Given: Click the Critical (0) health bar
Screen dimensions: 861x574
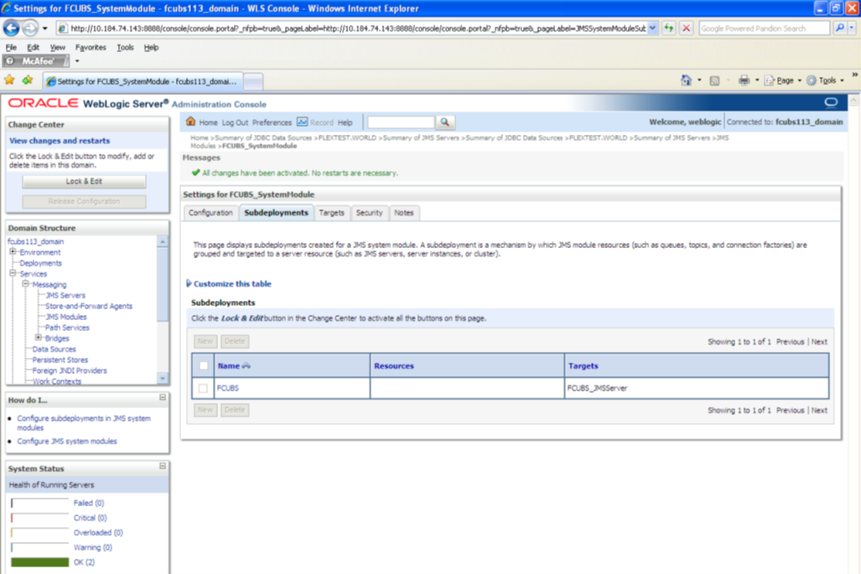Looking at the screenshot, I should (x=39, y=518).
